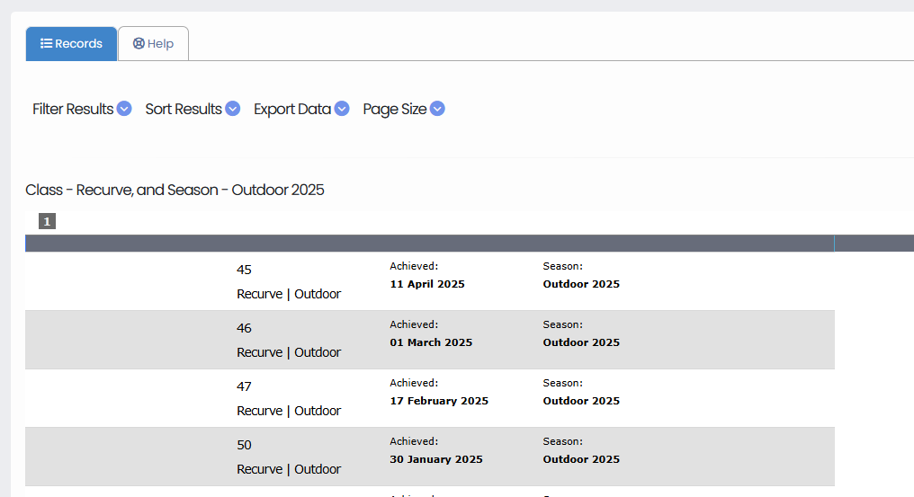This screenshot has width=914, height=497.
Task: Click heading 'Class - Recurve, and Season - Outdoor 2025'
Action: point(175,190)
